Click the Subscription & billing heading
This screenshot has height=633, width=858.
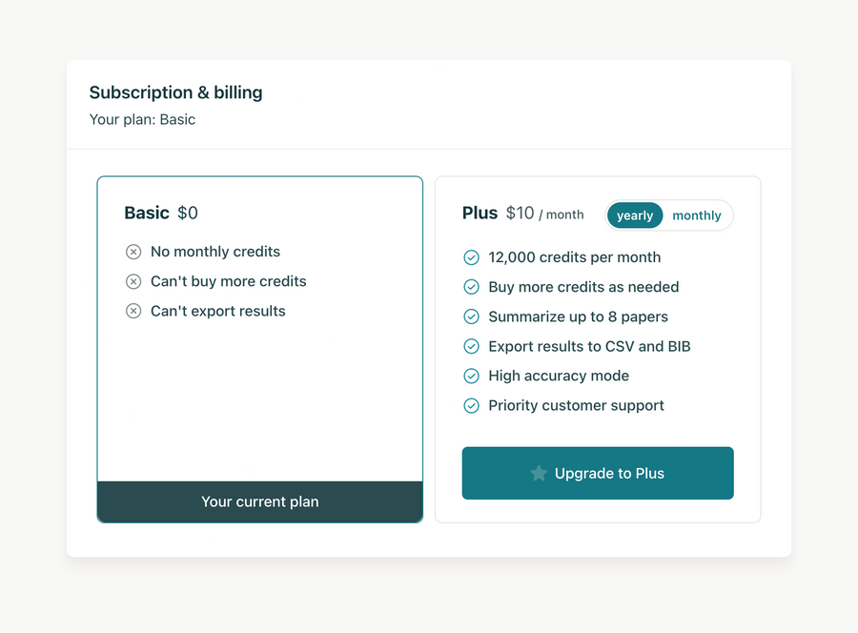tap(175, 92)
